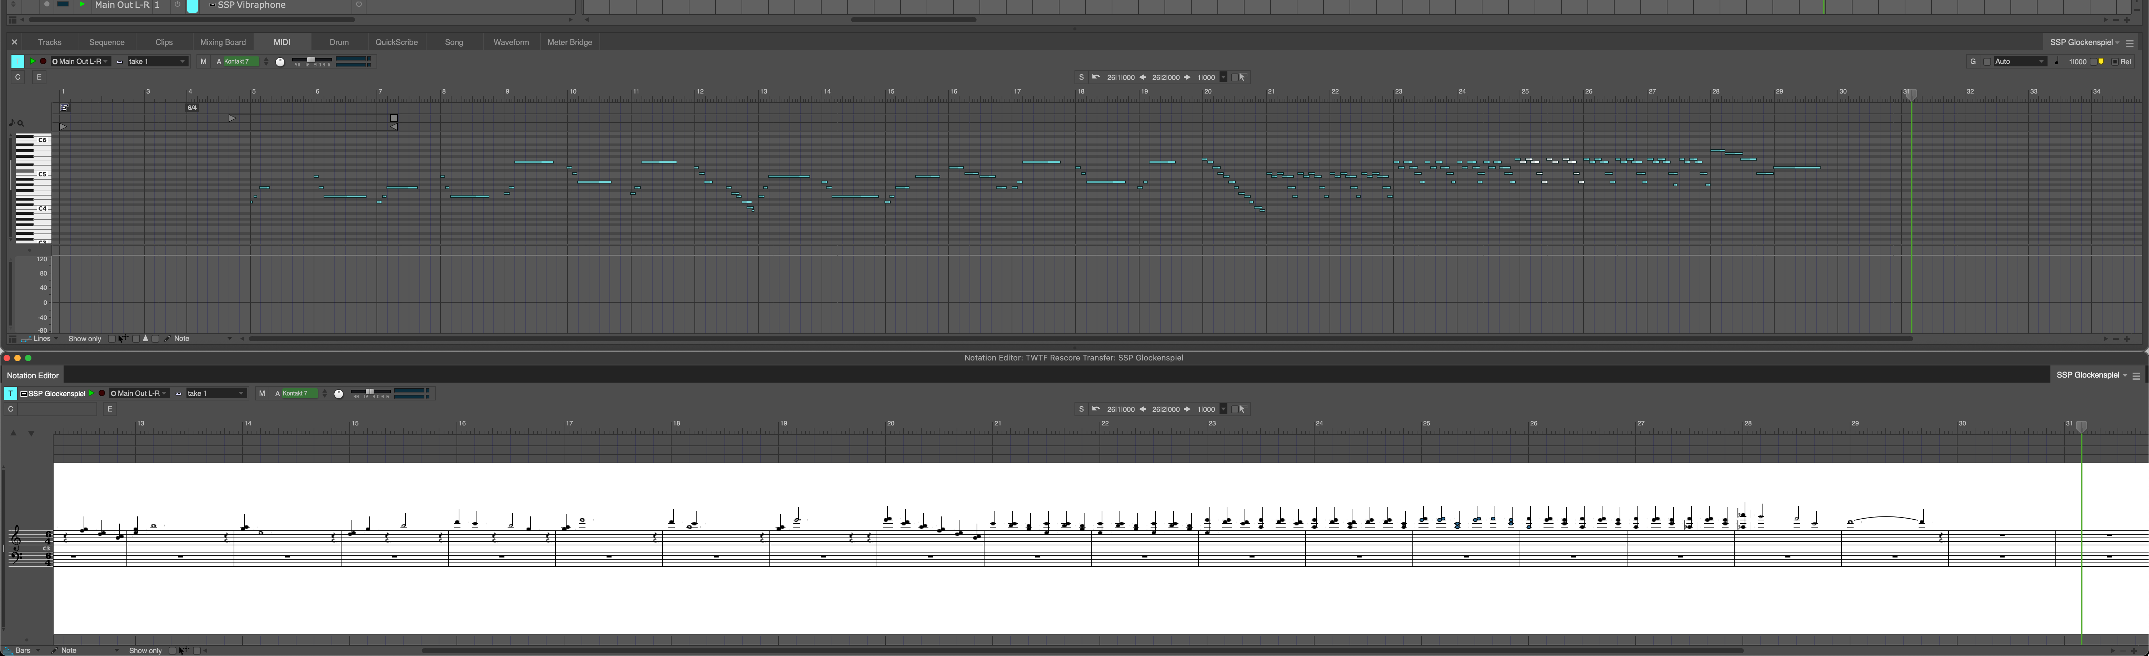Click the SSP Glockenspiel track name in Notation Editor

[x=57, y=393]
